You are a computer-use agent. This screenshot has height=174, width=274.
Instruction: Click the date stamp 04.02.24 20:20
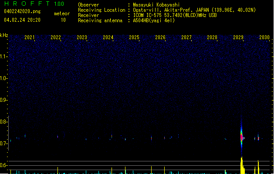point(22,20)
